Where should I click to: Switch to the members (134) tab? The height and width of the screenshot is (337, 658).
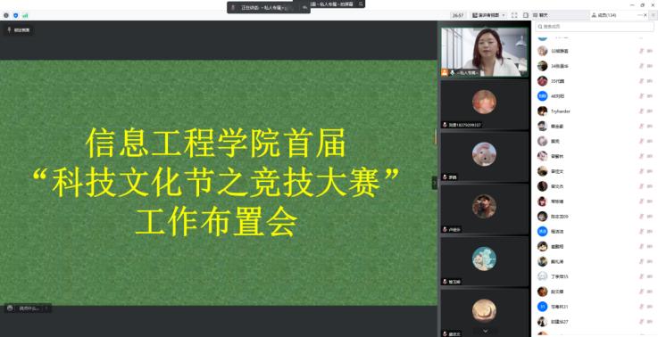[604, 15]
